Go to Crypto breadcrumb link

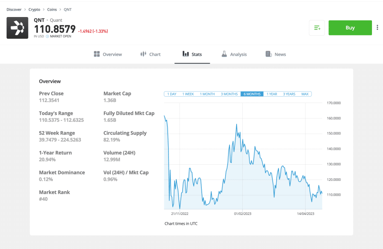[34, 9]
